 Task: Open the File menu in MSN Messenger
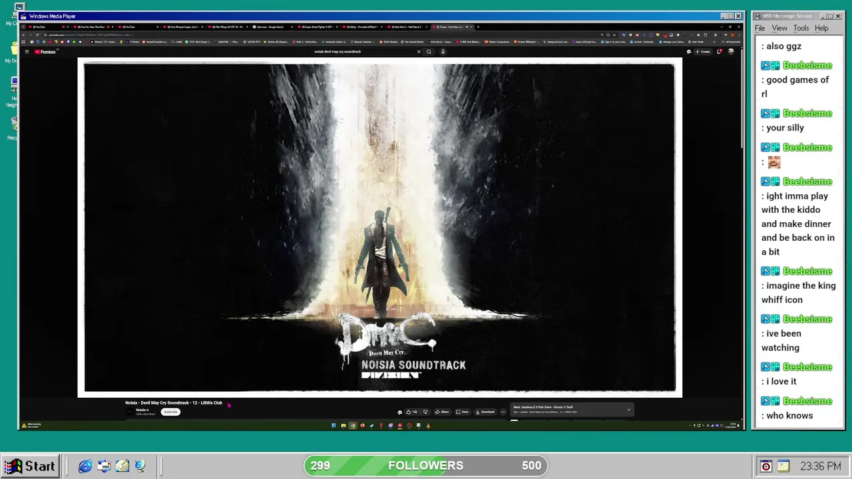tap(759, 28)
